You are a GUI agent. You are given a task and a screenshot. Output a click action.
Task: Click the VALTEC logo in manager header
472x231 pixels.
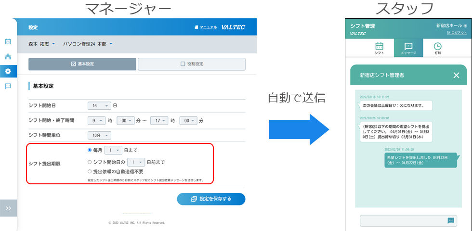coord(233,27)
